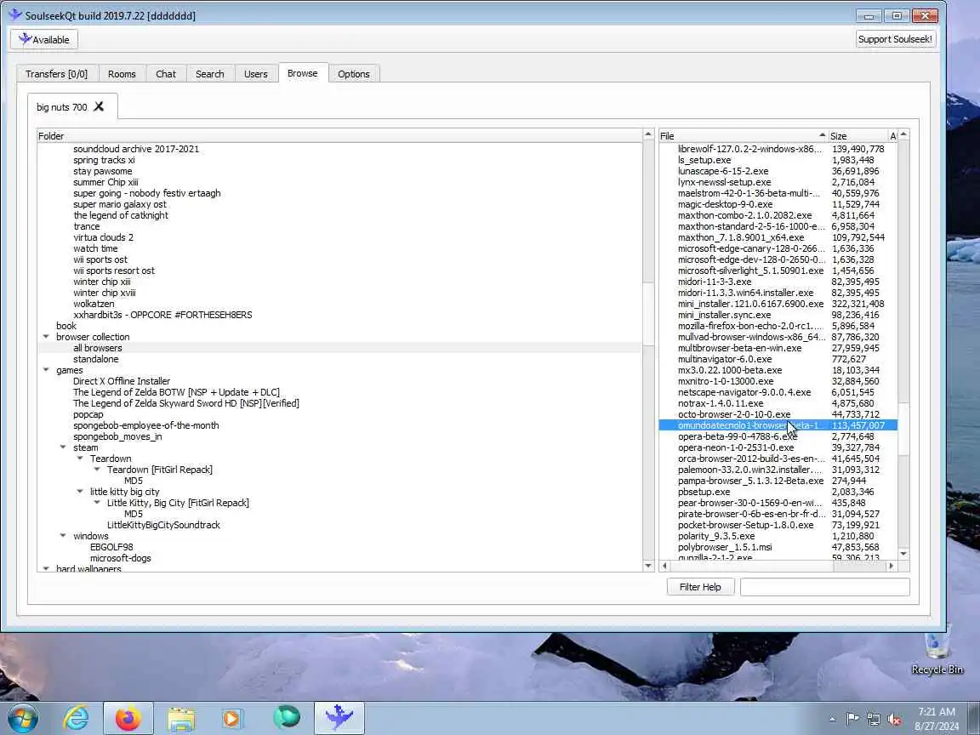980x735 pixels.
Task: Select the super mario galaxy ost folder
Action: click(119, 204)
